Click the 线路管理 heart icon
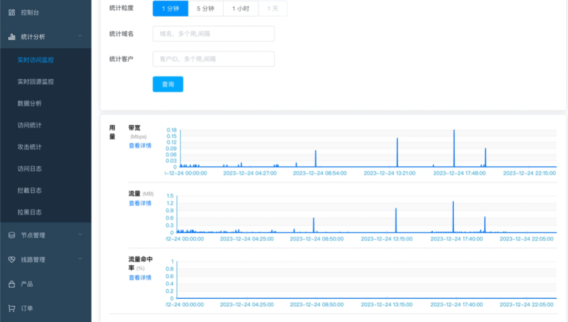568x322 pixels. point(12,259)
